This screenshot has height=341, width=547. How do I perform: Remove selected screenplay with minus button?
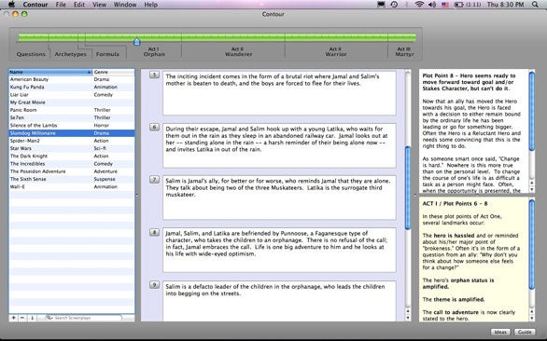[x=22, y=318]
